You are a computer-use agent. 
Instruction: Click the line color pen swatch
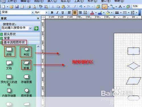(100, 13)
